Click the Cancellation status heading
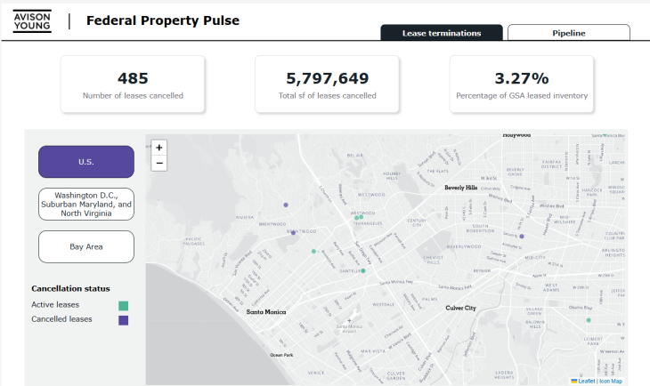 70,289
